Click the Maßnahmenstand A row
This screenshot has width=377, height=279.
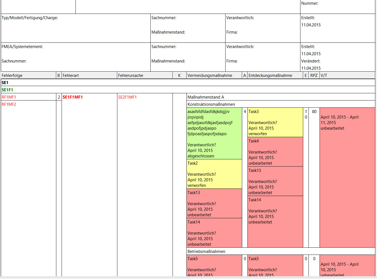pos(281,97)
